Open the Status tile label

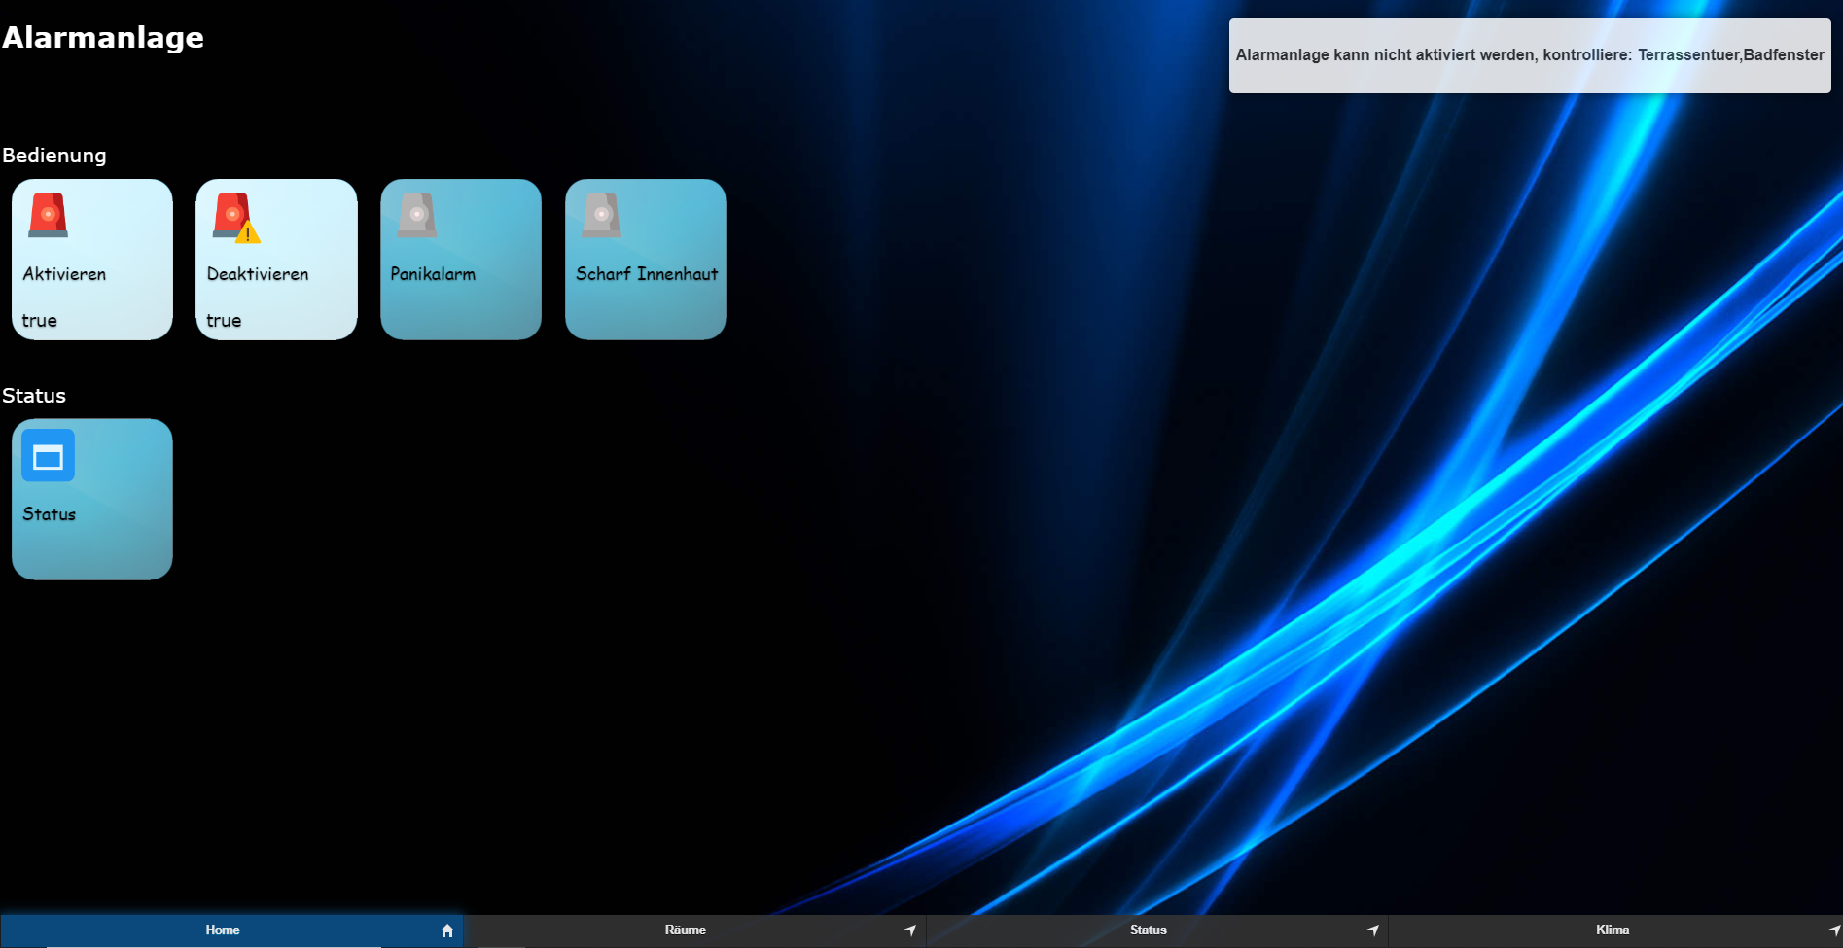[x=50, y=514]
